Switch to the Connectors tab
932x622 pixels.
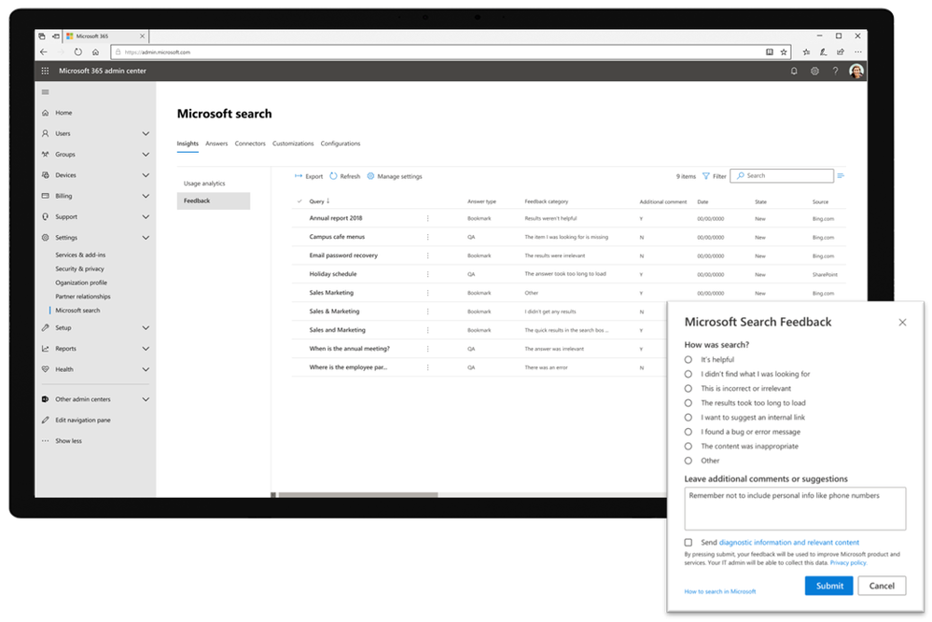pos(250,144)
